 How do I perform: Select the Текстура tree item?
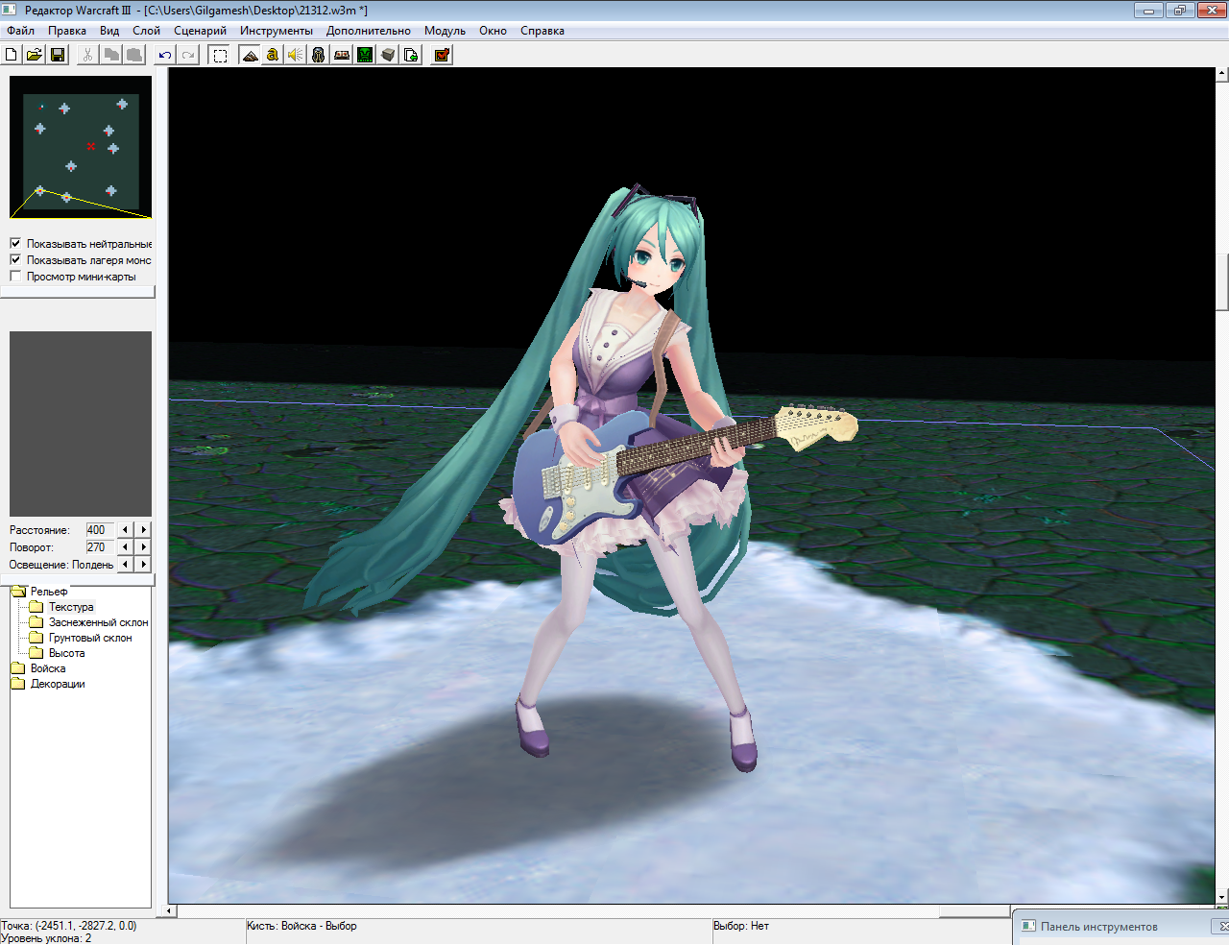pyautogui.click(x=71, y=607)
